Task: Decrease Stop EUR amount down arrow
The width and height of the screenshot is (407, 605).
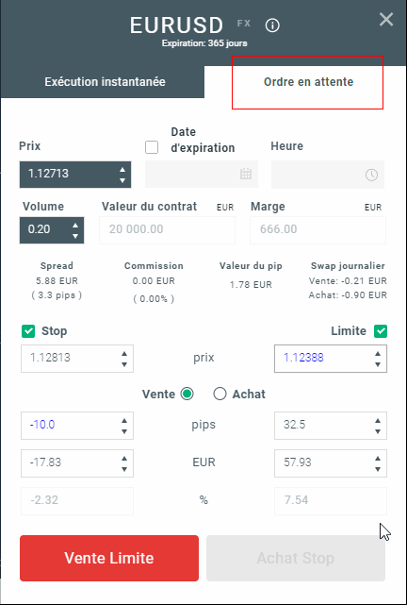Action: 124,469
